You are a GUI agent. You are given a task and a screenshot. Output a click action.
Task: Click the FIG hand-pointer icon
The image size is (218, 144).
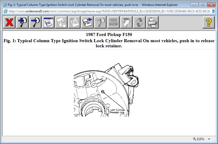pyautogui.click(x=61, y=22)
